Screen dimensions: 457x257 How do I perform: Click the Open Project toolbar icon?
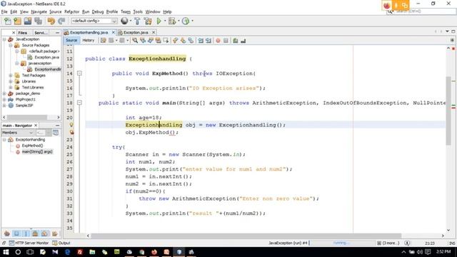(x=28, y=21)
